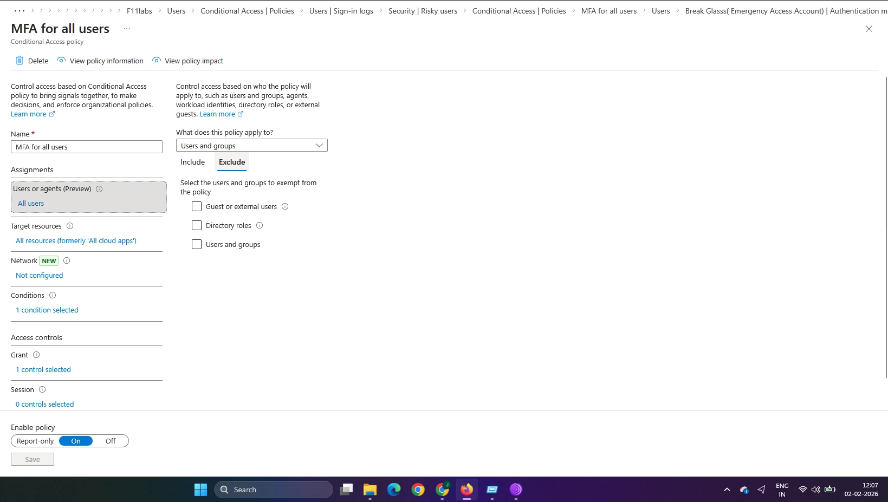Click the policy Name input field
The image size is (888, 502).
[87, 147]
